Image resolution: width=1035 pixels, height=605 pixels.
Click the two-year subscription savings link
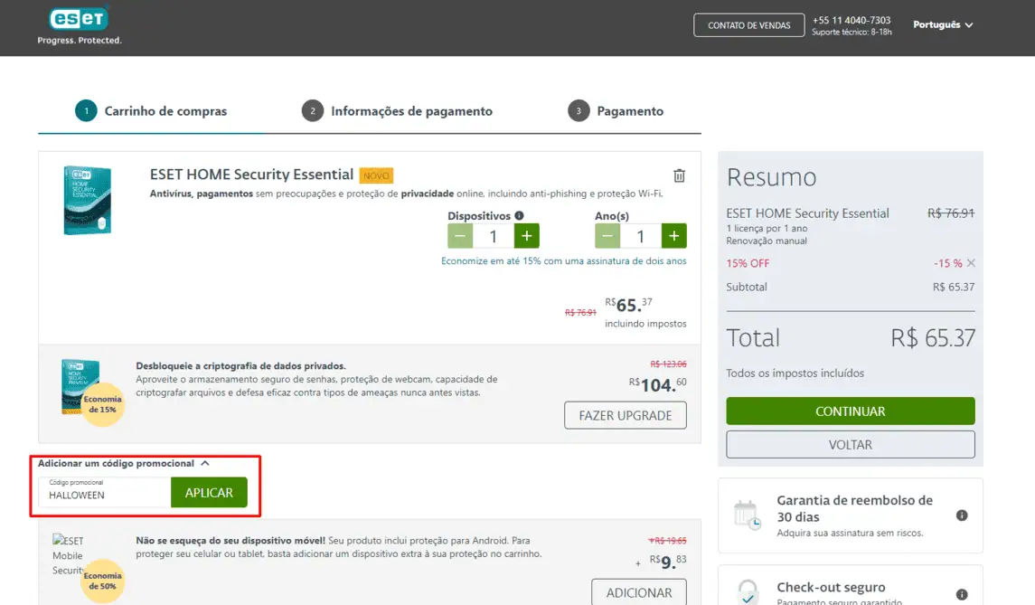(x=564, y=260)
